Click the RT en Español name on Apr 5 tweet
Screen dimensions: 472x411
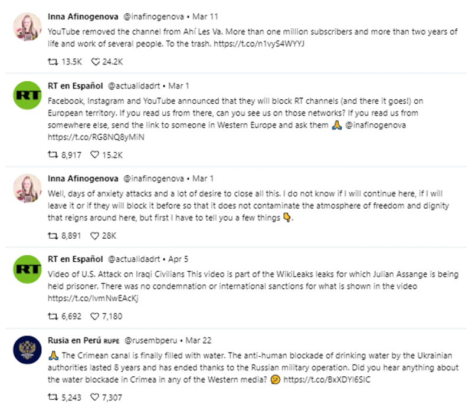tap(76, 259)
